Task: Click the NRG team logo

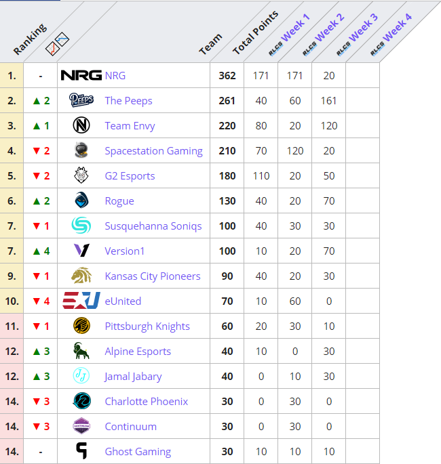Action: [x=81, y=75]
